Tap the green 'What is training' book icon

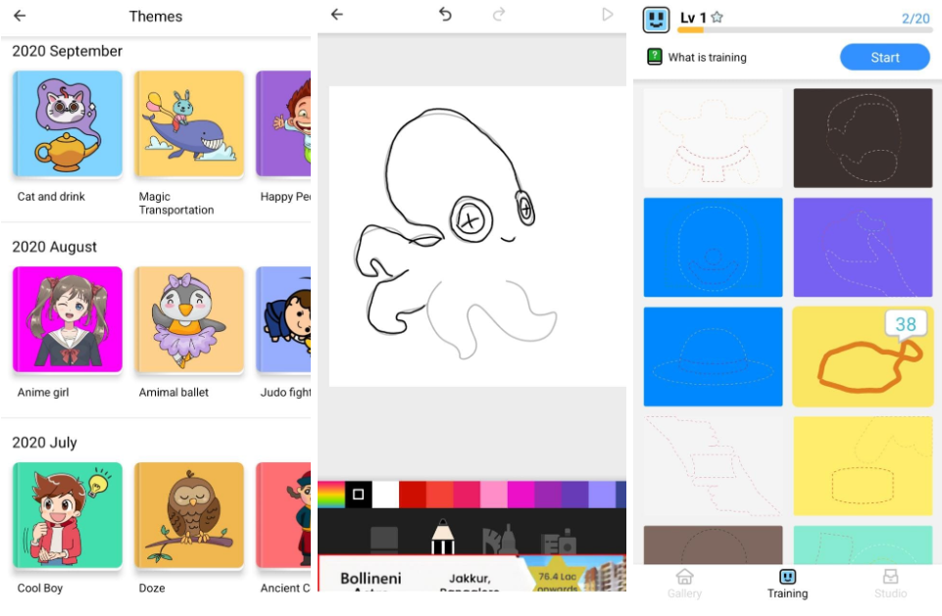[653, 57]
